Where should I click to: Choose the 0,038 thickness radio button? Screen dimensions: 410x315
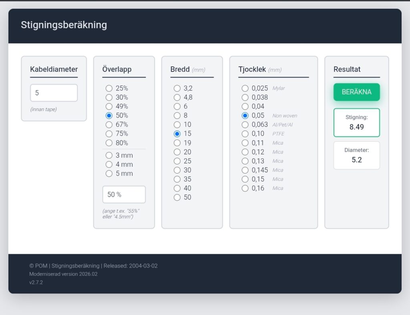tap(245, 98)
